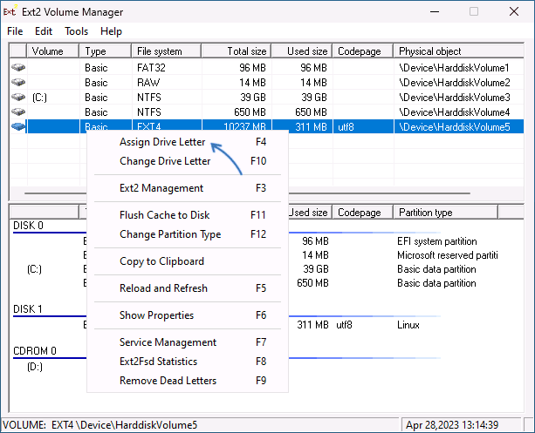Click the Type column header
This screenshot has width=535, height=433.
(x=105, y=51)
